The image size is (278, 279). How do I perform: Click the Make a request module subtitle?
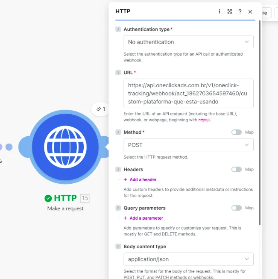coord(65,209)
